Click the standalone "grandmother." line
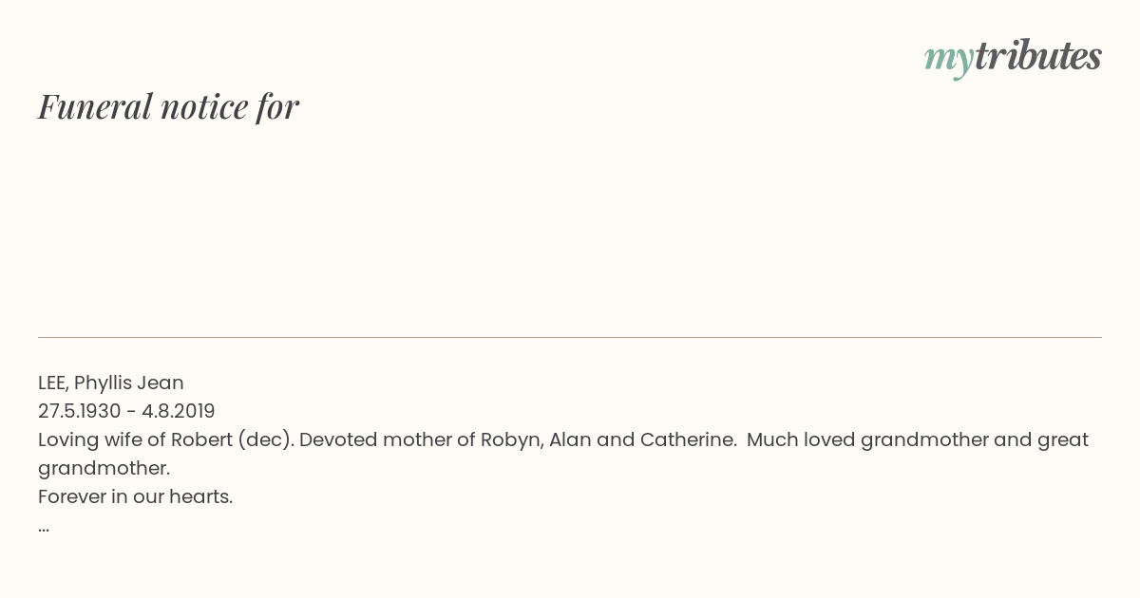This screenshot has width=1140, height=598. click(104, 468)
